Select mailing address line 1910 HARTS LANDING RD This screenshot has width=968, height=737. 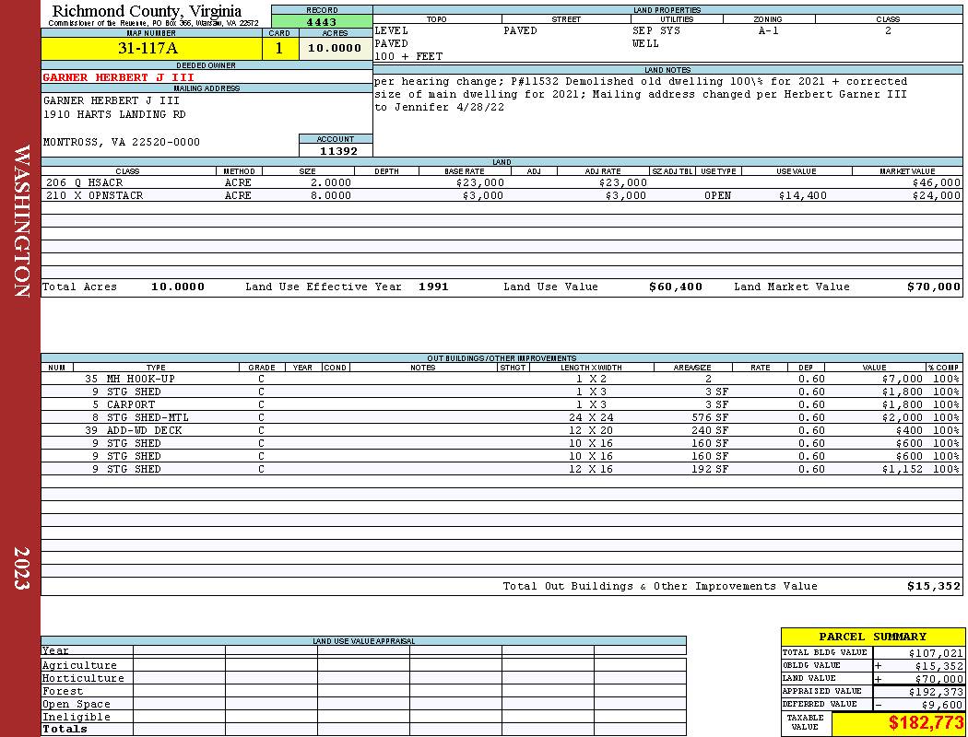tap(114, 115)
